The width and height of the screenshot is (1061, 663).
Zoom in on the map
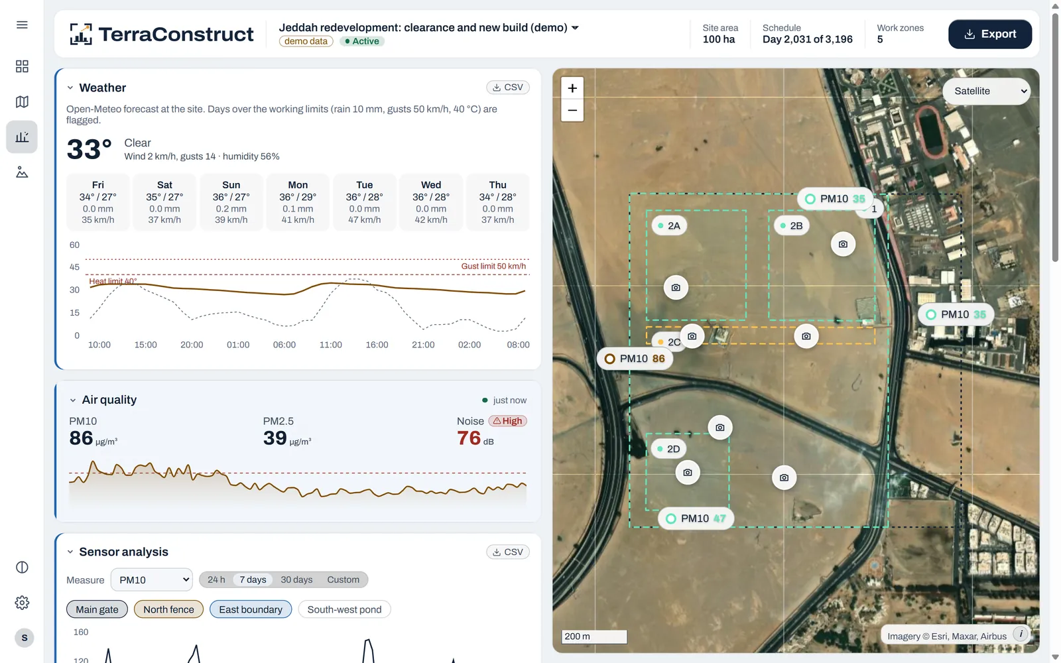[572, 88]
